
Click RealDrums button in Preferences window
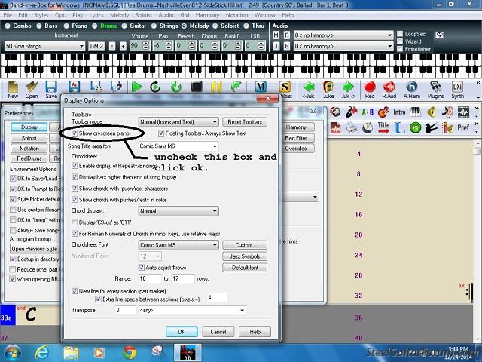[x=29, y=158]
